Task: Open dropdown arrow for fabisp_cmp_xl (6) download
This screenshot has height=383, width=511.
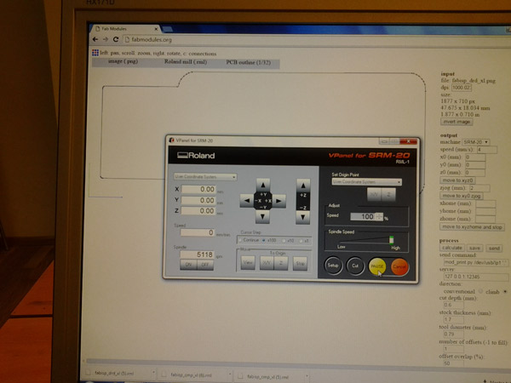Action: point(230,374)
